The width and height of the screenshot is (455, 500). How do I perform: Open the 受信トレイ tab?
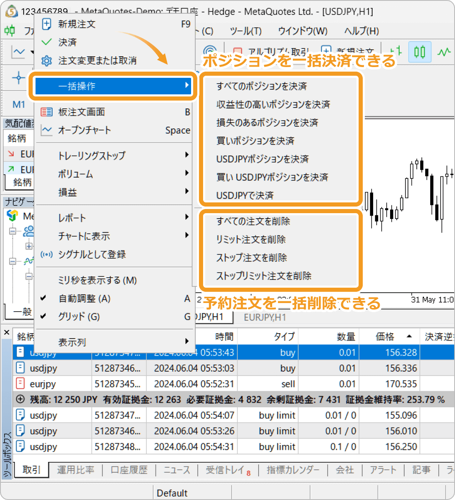tap(228, 470)
